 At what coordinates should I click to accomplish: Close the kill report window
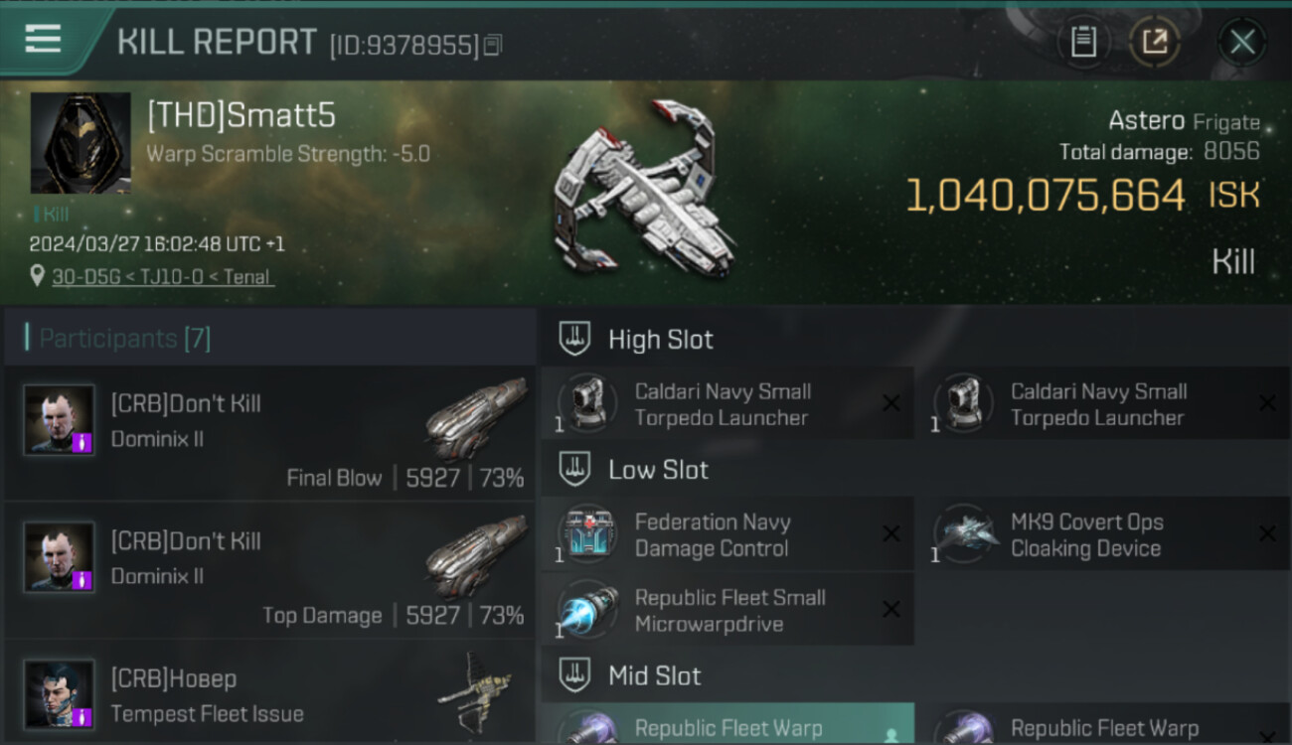pyautogui.click(x=1242, y=42)
